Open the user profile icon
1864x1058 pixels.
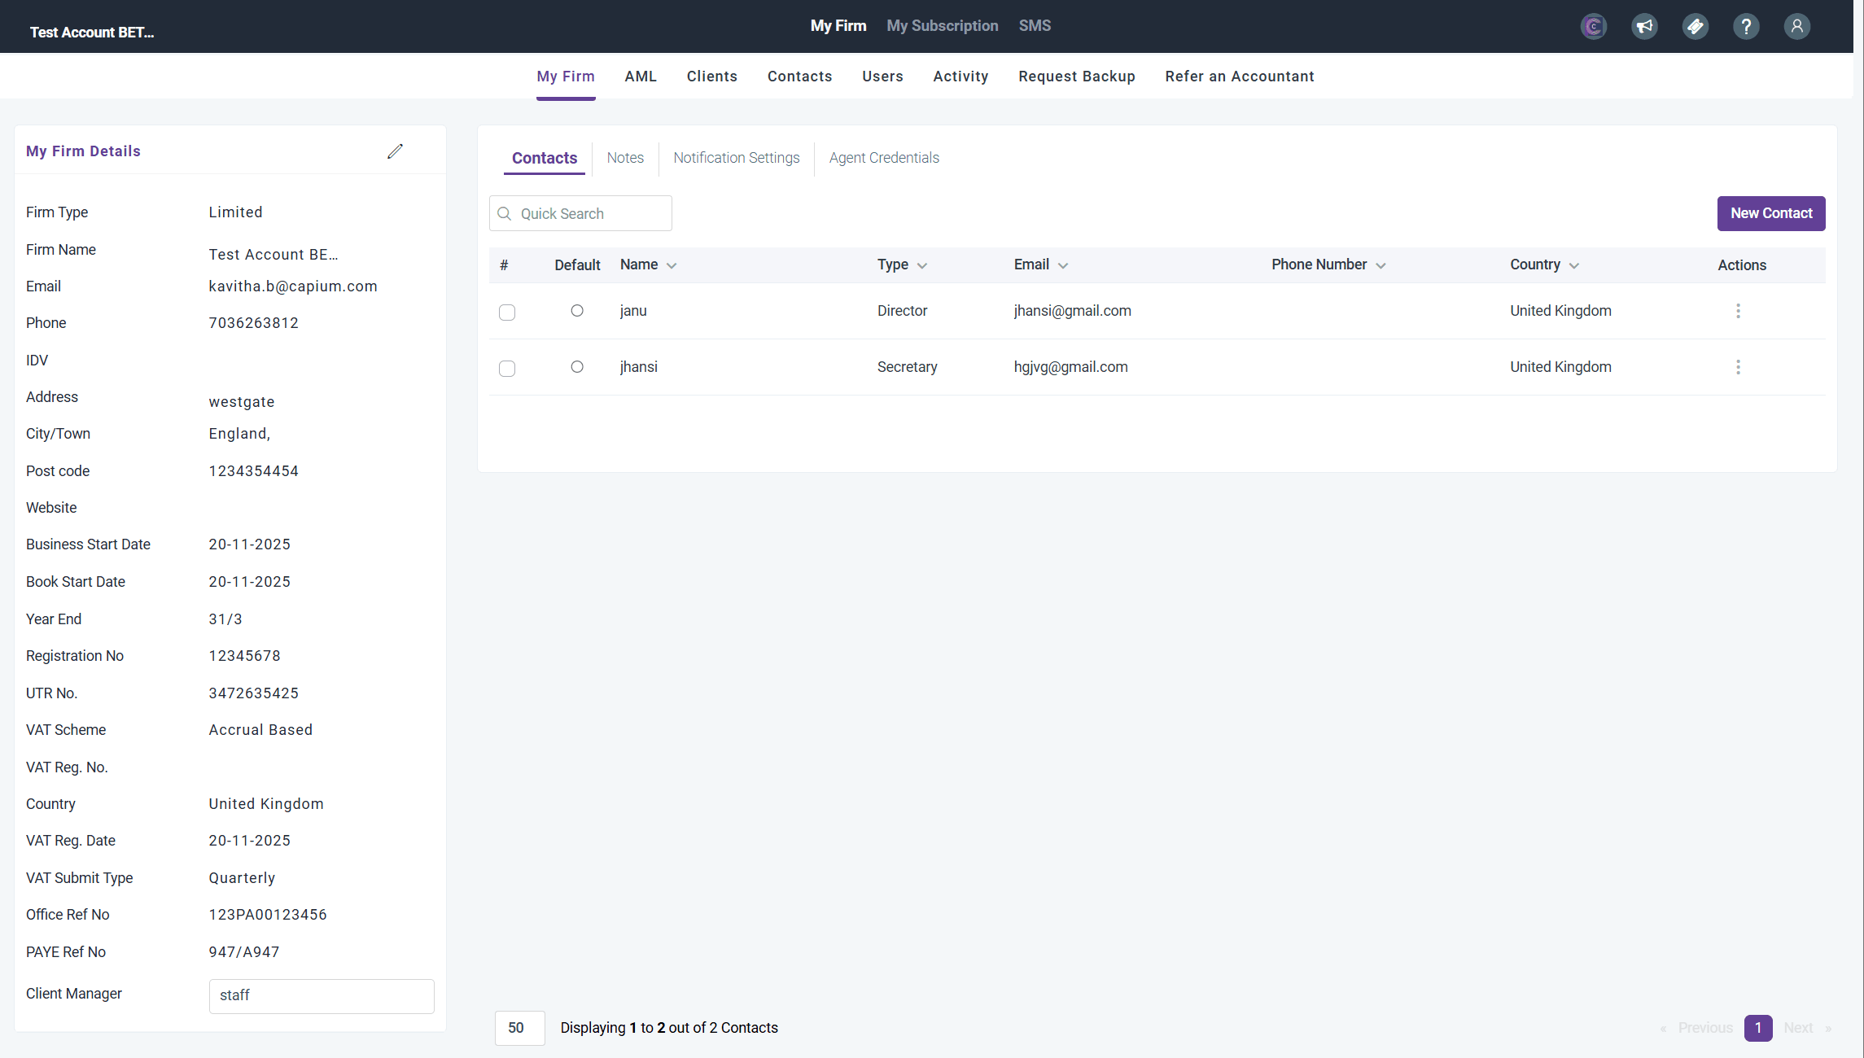pos(1796,27)
